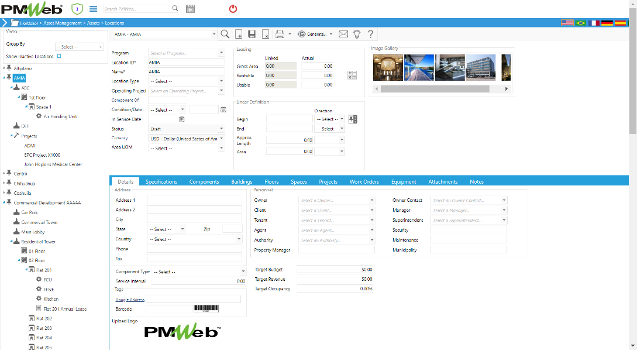This screenshot has width=637, height=351.
Task: Collapse the Commercial Development AAAAA node
Action: click(4, 202)
